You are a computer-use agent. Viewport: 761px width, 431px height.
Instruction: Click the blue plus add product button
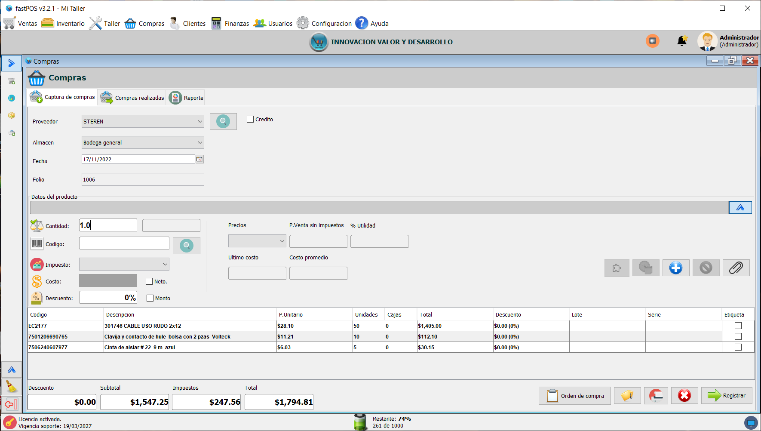675,268
